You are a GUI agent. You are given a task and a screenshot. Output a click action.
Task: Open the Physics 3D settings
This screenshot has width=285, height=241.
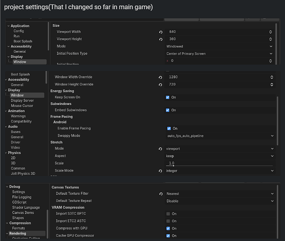pyautogui.click(x=13, y=163)
